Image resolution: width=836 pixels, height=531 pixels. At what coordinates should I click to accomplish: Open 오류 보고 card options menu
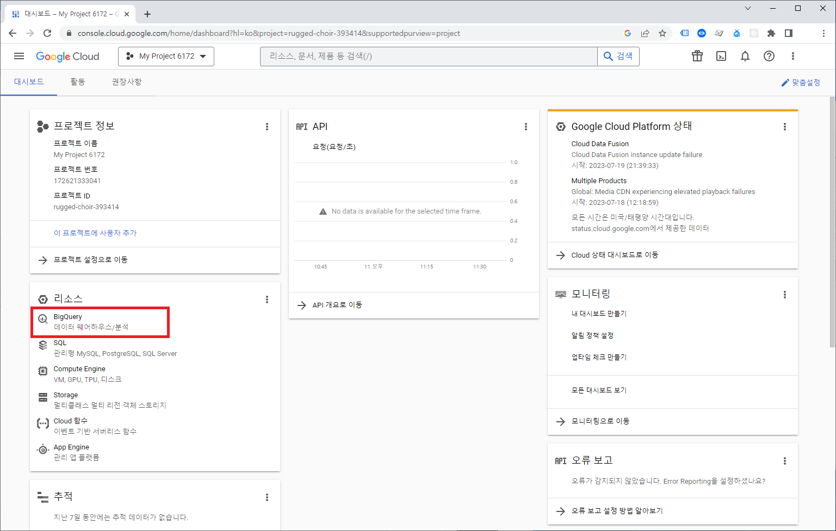click(785, 461)
